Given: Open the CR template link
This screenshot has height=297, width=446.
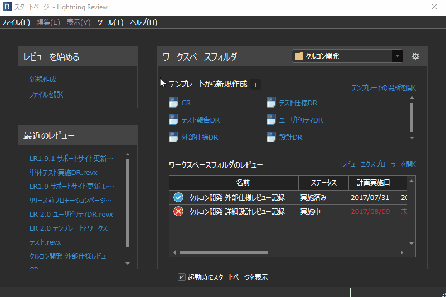Looking at the screenshot, I should 186,103.
